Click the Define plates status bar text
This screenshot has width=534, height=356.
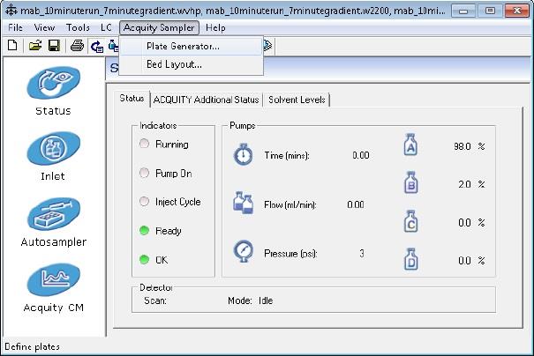click(32, 347)
